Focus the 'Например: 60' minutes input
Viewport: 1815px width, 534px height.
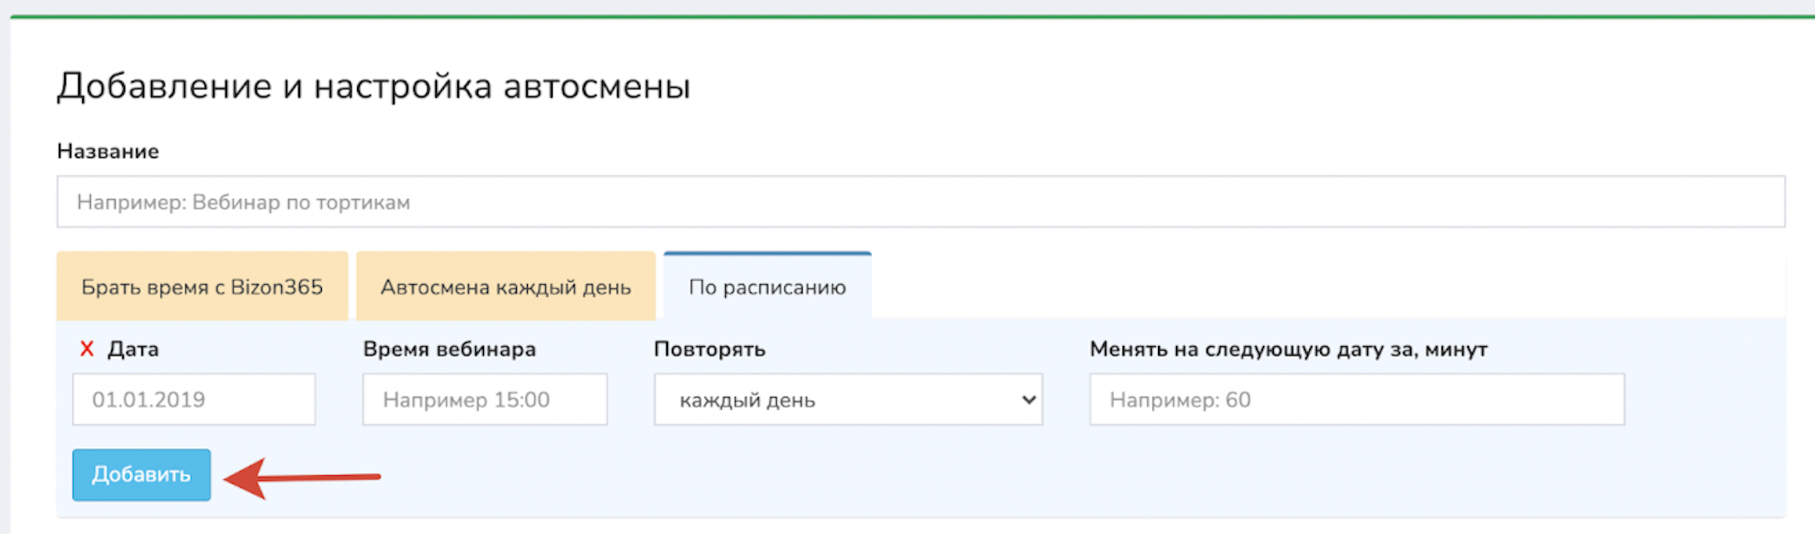[1356, 400]
